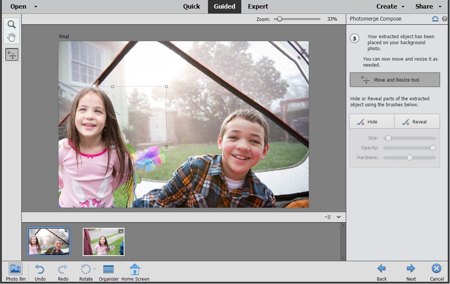Click the Move tool in left toolbar

[x=12, y=55]
